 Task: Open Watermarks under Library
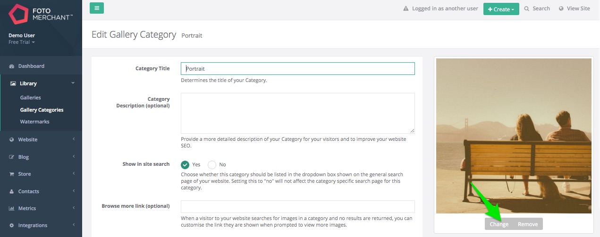pyautogui.click(x=35, y=122)
